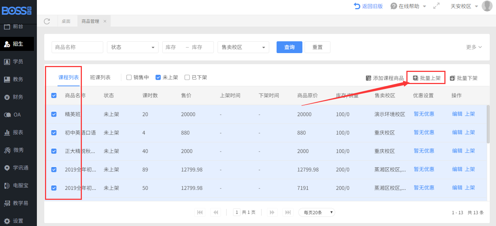Click the user avatar in top right
The image size is (496, 226).
pyautogui.click(x=487, y=6)
